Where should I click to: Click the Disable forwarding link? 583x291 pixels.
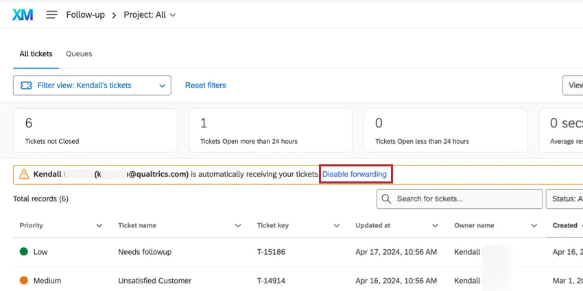coord(355,175)
